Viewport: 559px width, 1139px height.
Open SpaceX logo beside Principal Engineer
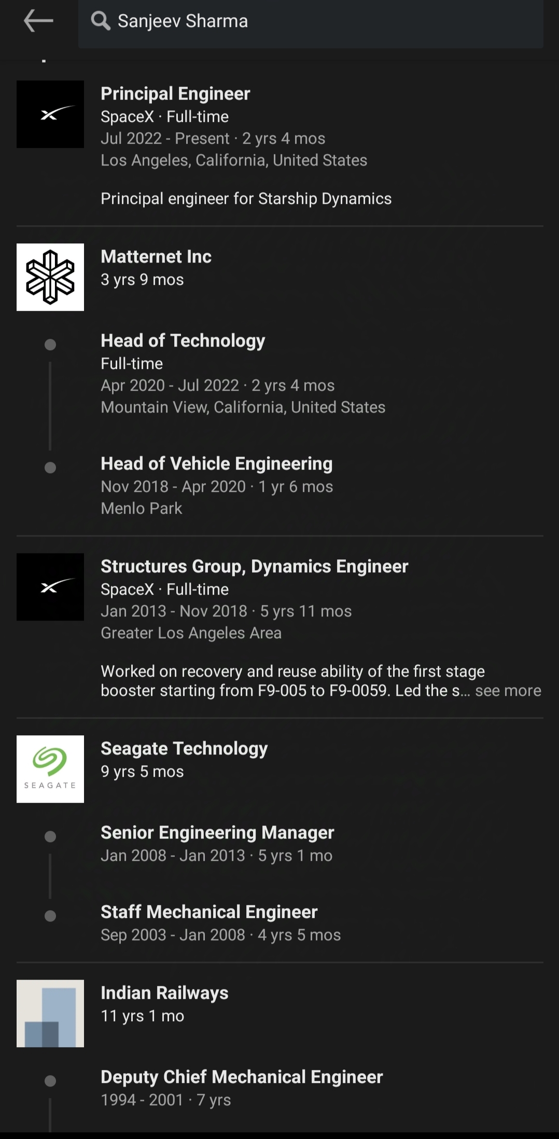(x=50, y=114)
